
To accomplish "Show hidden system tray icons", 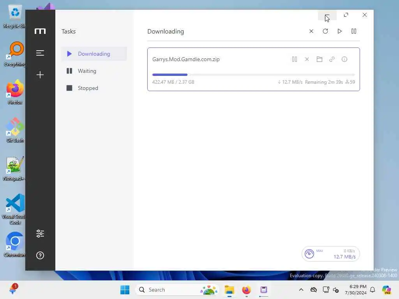I will click(x=301, y=290).
